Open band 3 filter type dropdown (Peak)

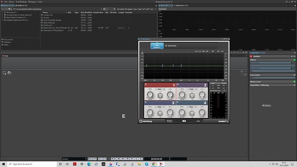click(160, 107)
